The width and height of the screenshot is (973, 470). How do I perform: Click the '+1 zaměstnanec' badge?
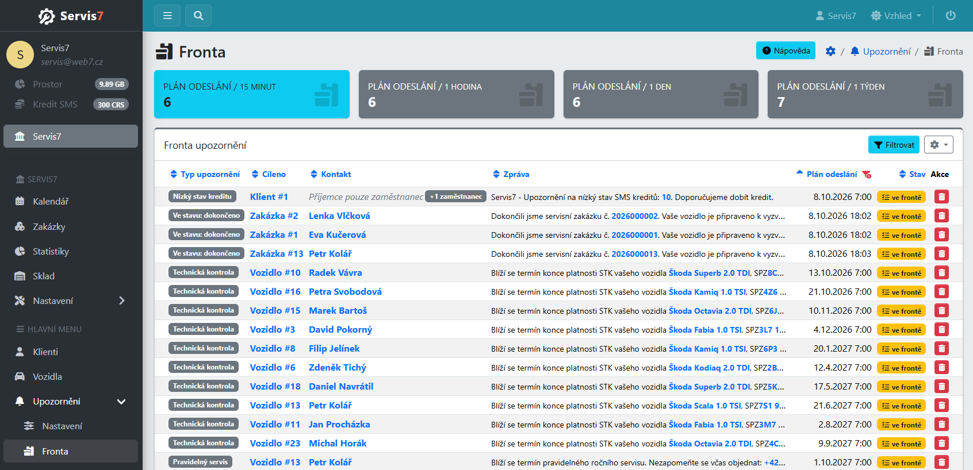[x=455, y=197]
